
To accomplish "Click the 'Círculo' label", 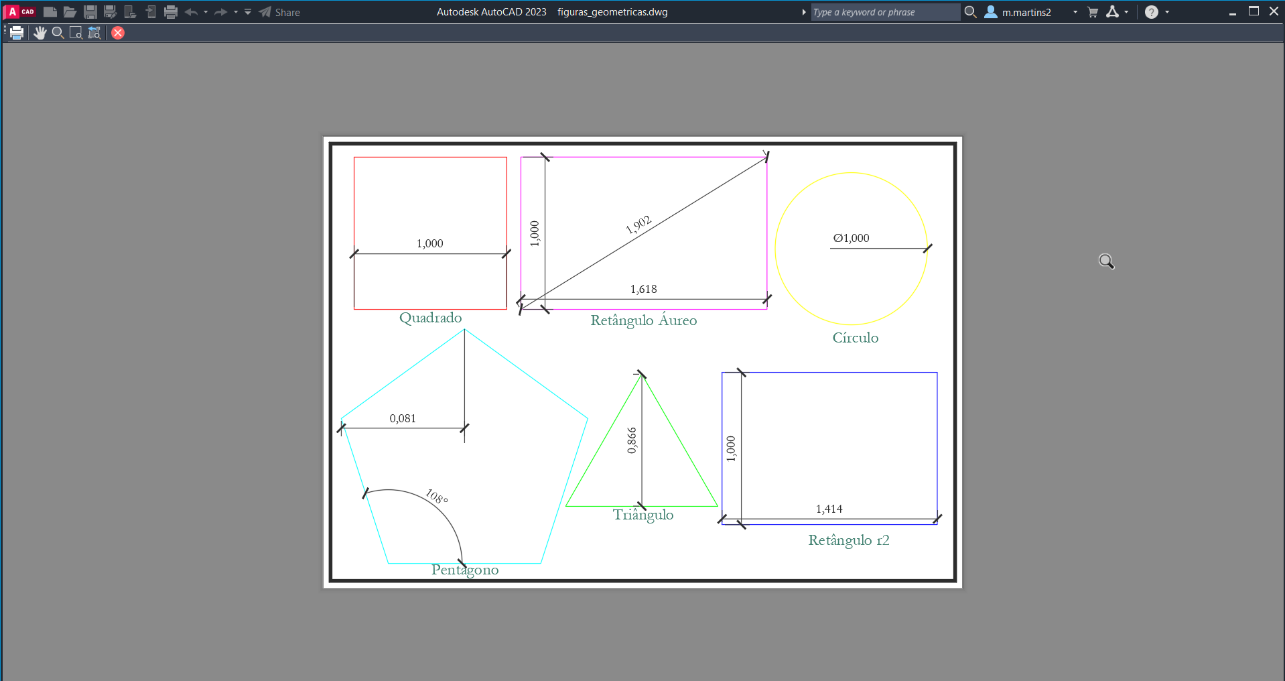I will (x=856, y=337).
